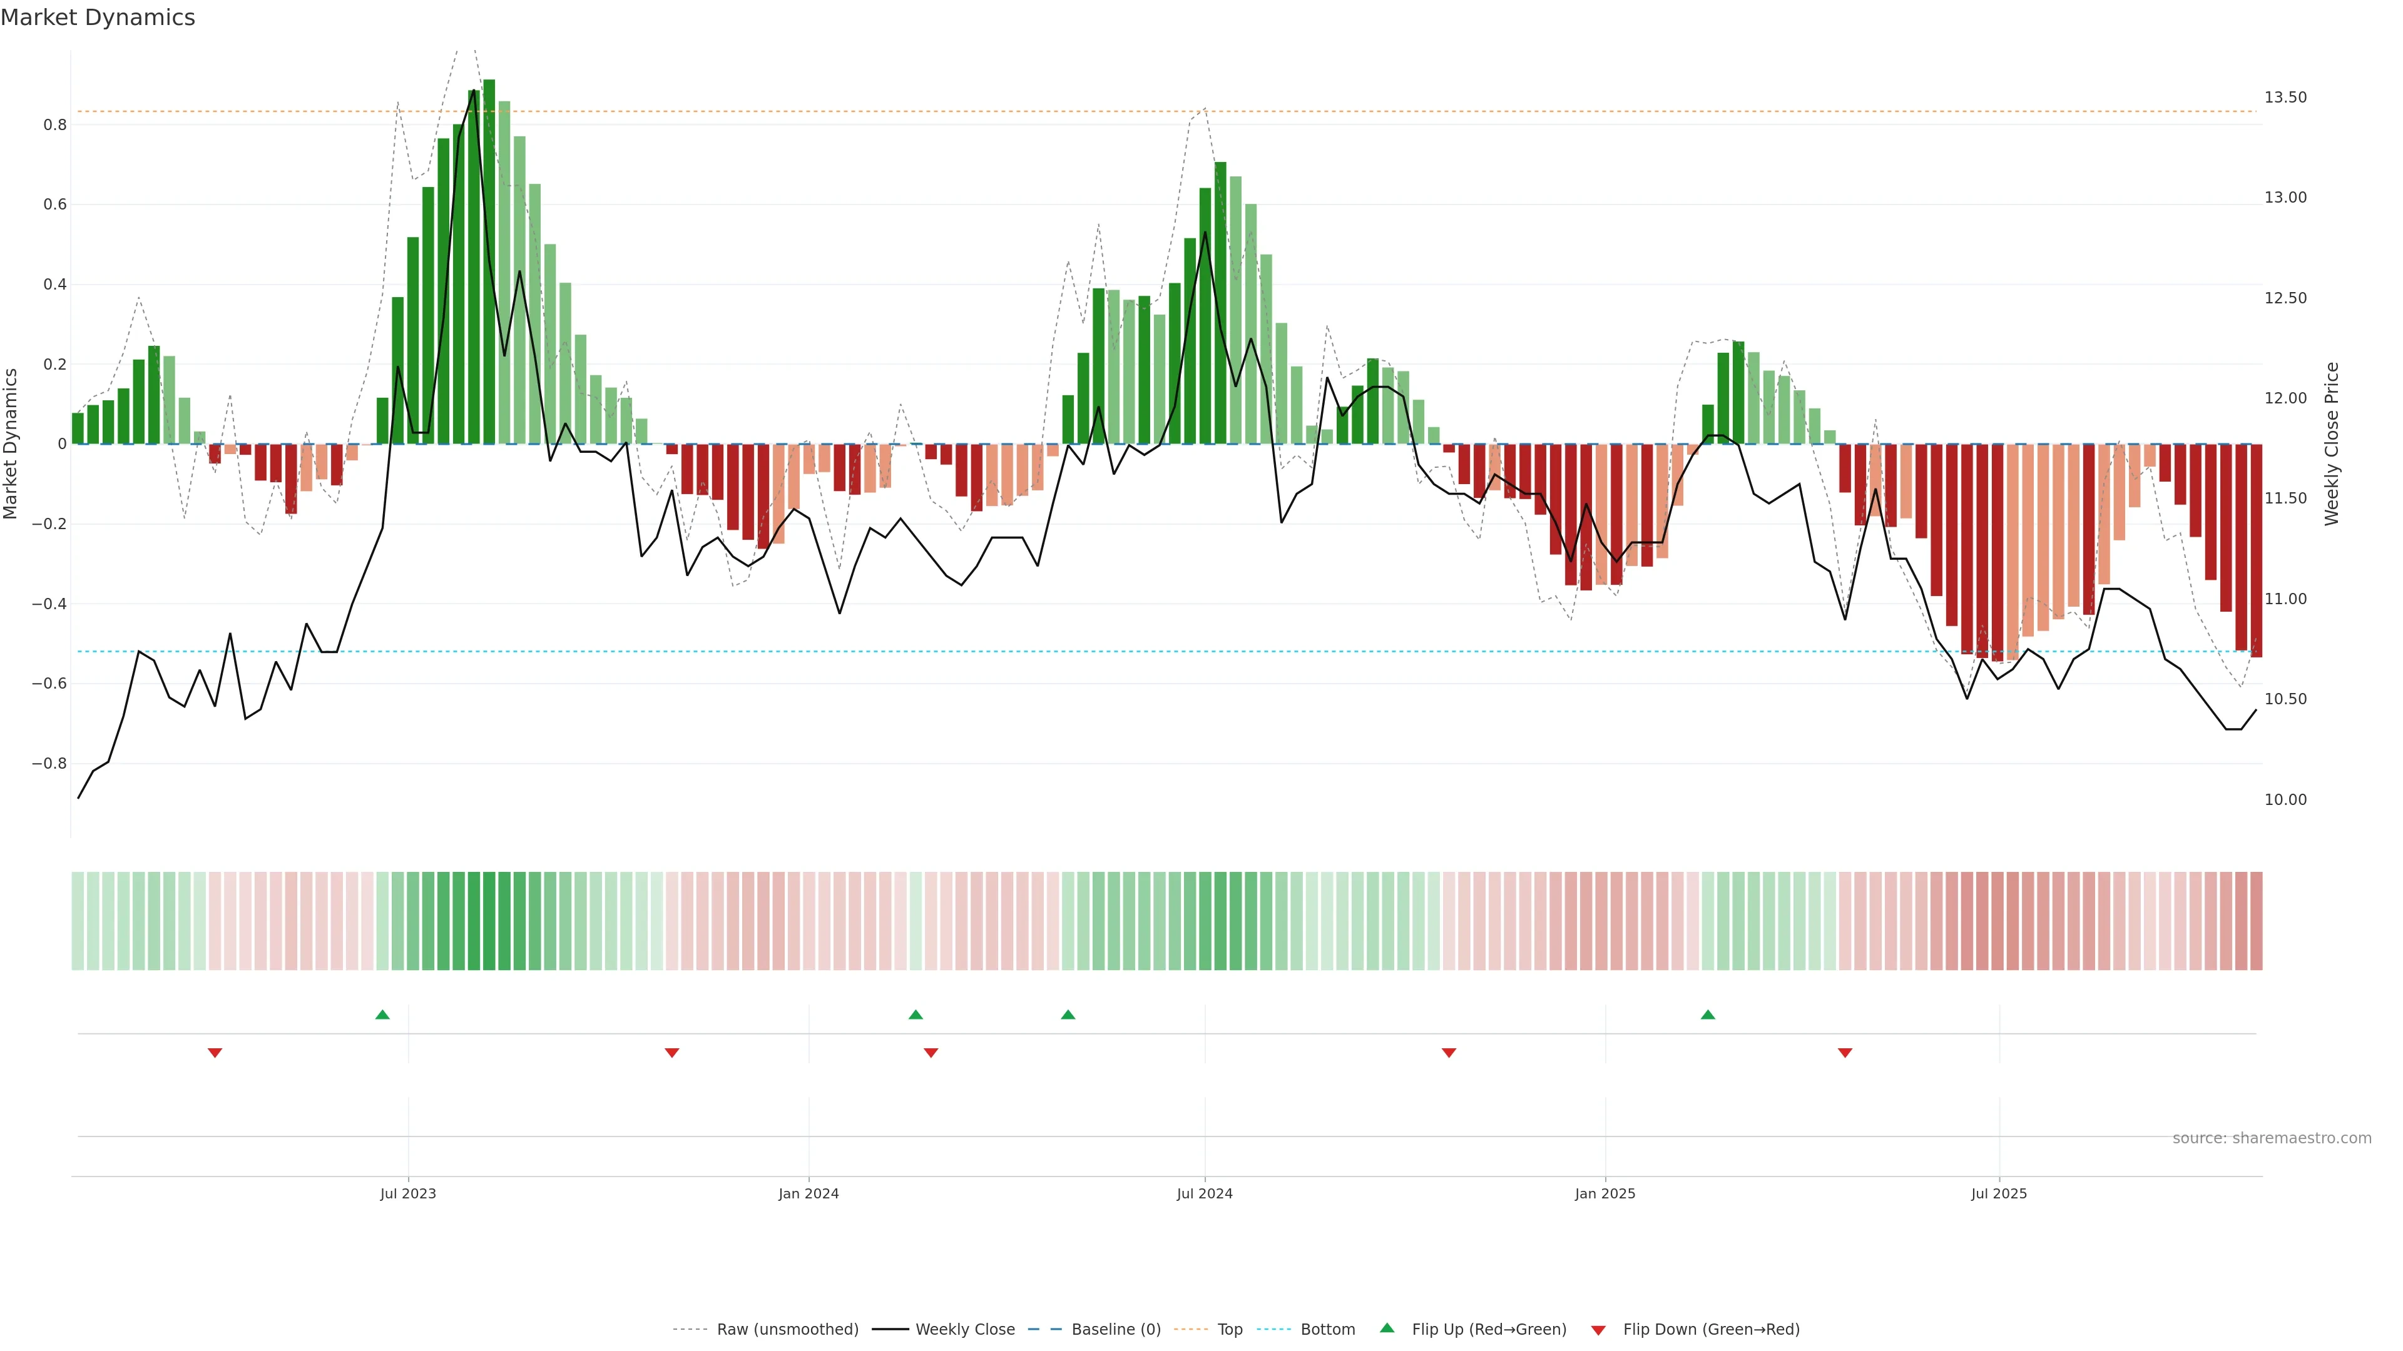2403x1351 pixels.
Task: Click the green Flip Up triangle in legend
Action: (x=1387, y=1328)
